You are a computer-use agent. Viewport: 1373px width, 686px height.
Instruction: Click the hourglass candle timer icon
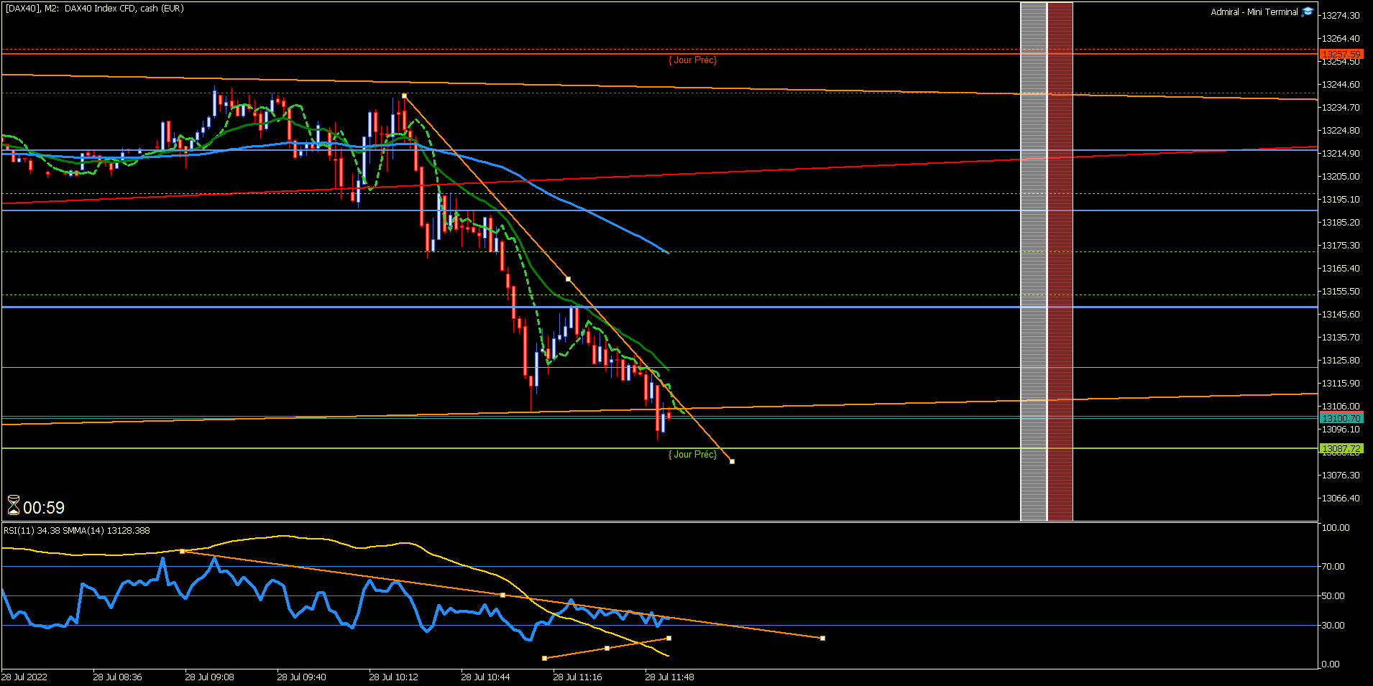14,506
